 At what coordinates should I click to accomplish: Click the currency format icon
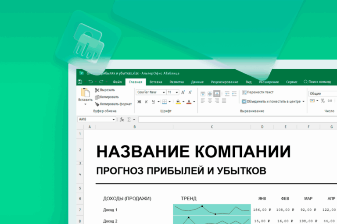click(312, 101)
